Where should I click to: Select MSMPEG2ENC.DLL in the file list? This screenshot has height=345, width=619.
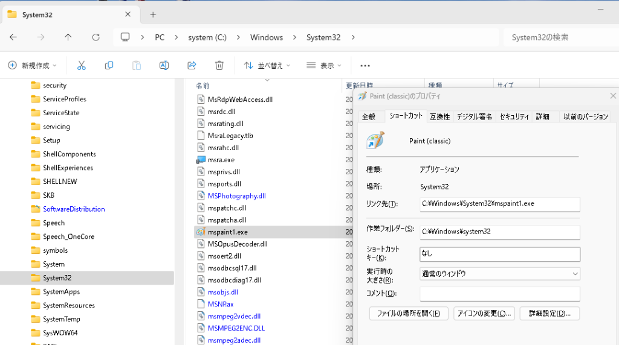236,328
